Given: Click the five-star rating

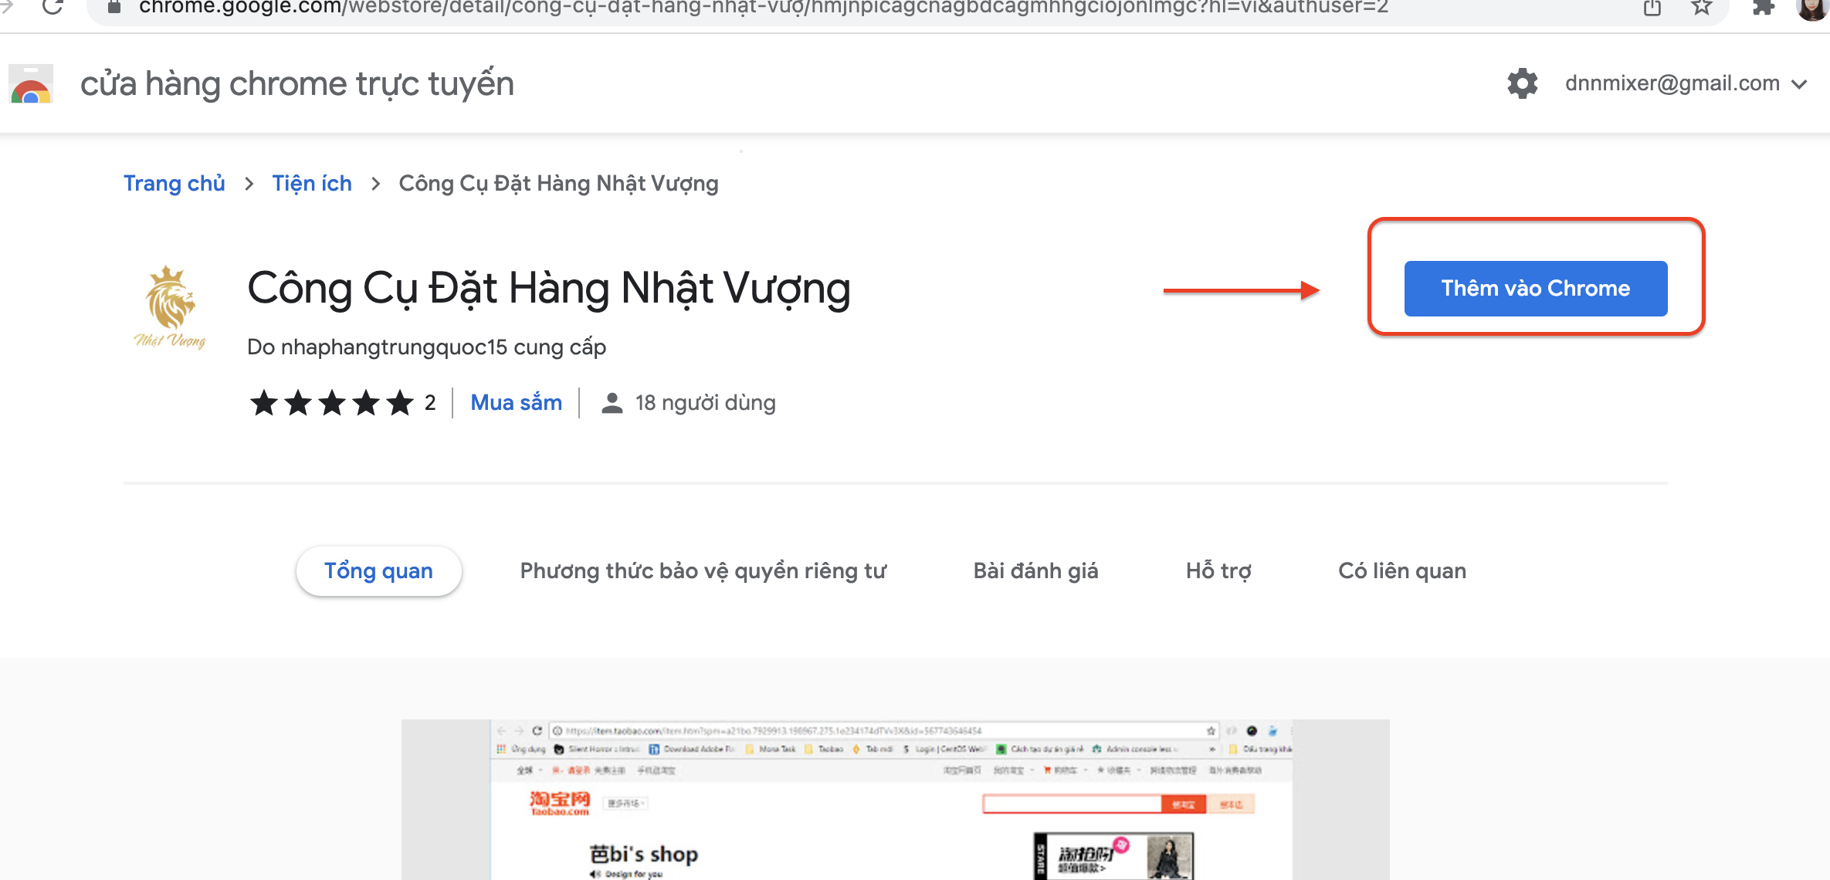Looking at the screenshot, I should pos(332,403).
